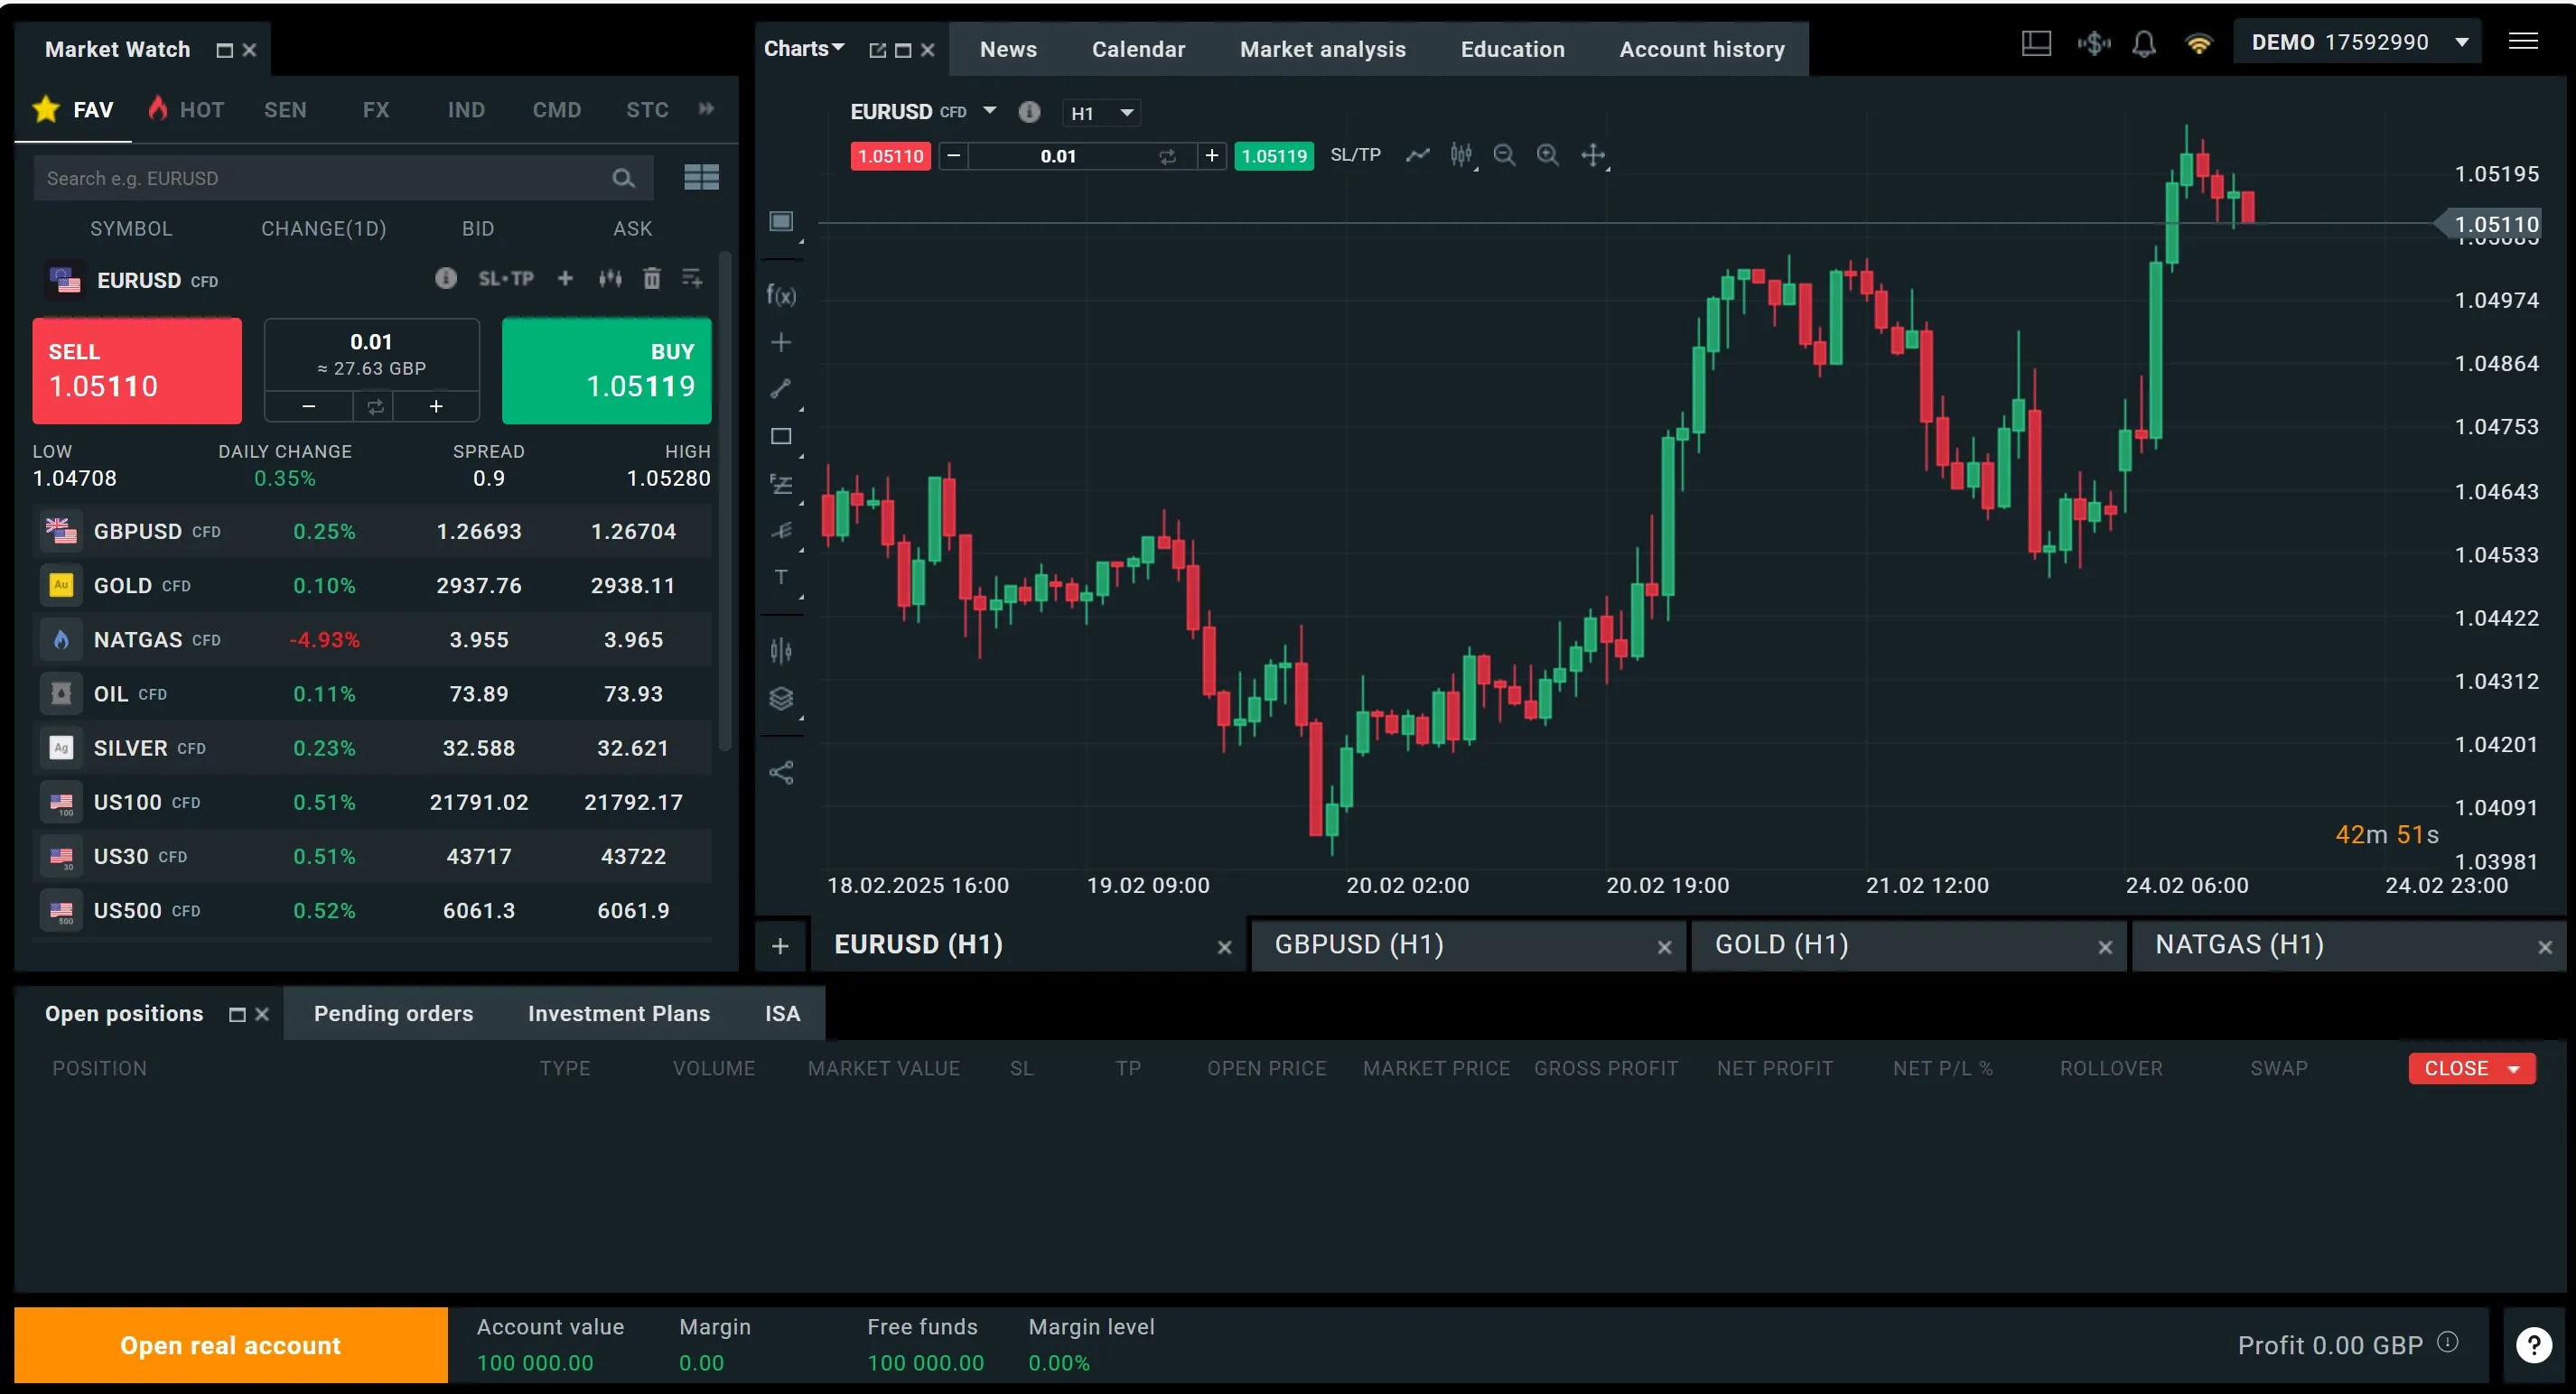Delete EURUSD from favorites with trash icon
Image resolution: width=2576 pixels, height=1394 pixels.
point(651,279)
